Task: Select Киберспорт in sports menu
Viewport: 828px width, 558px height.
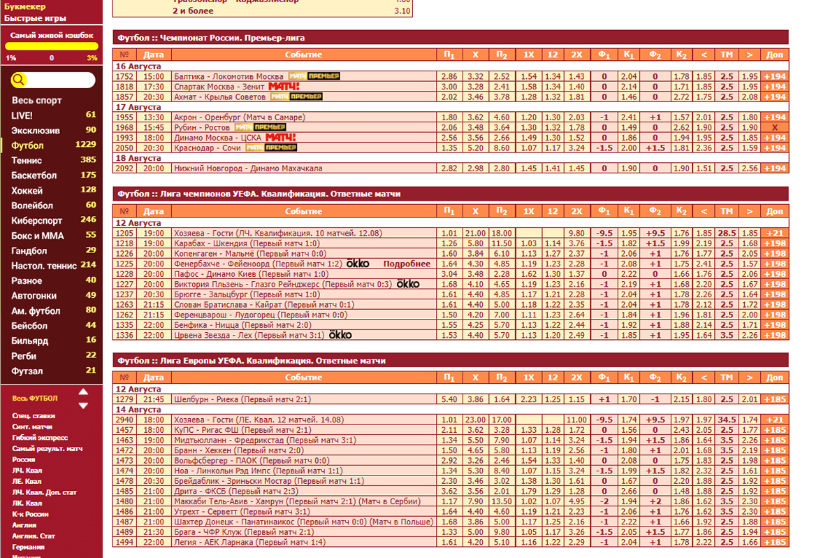Action: coord(36,220)
